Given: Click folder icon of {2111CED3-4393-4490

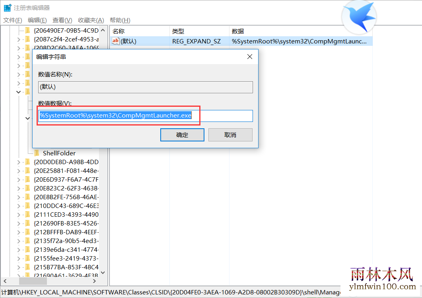Looking at the screenshot, I should click(27, 215).
